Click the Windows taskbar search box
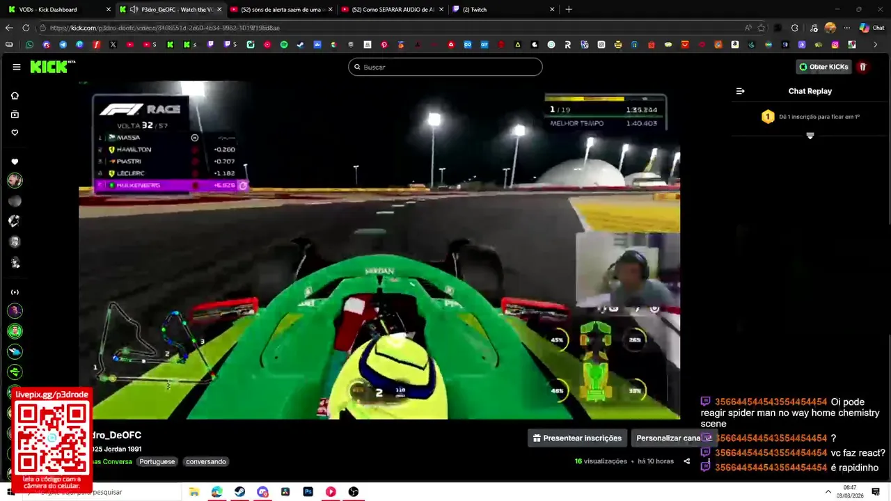The image size is (891, 501). (x=101, y=492)
